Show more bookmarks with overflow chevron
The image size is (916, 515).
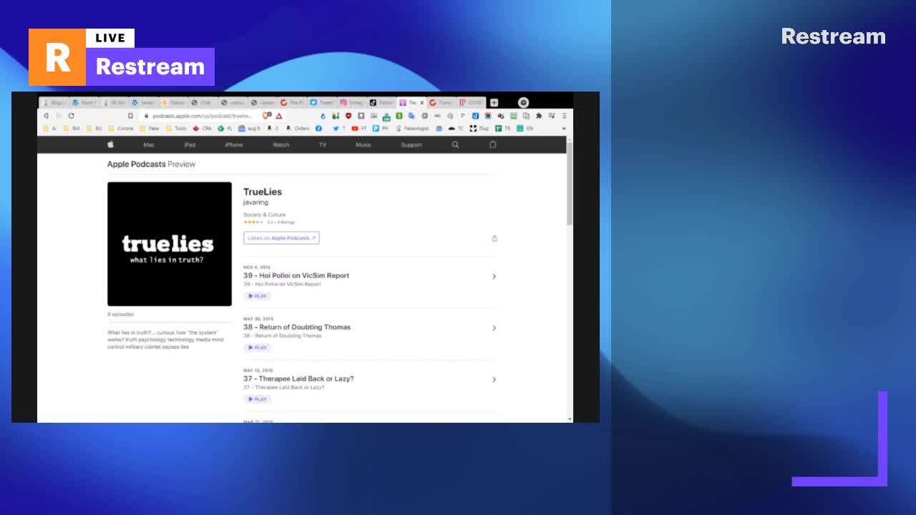[564, 129]
